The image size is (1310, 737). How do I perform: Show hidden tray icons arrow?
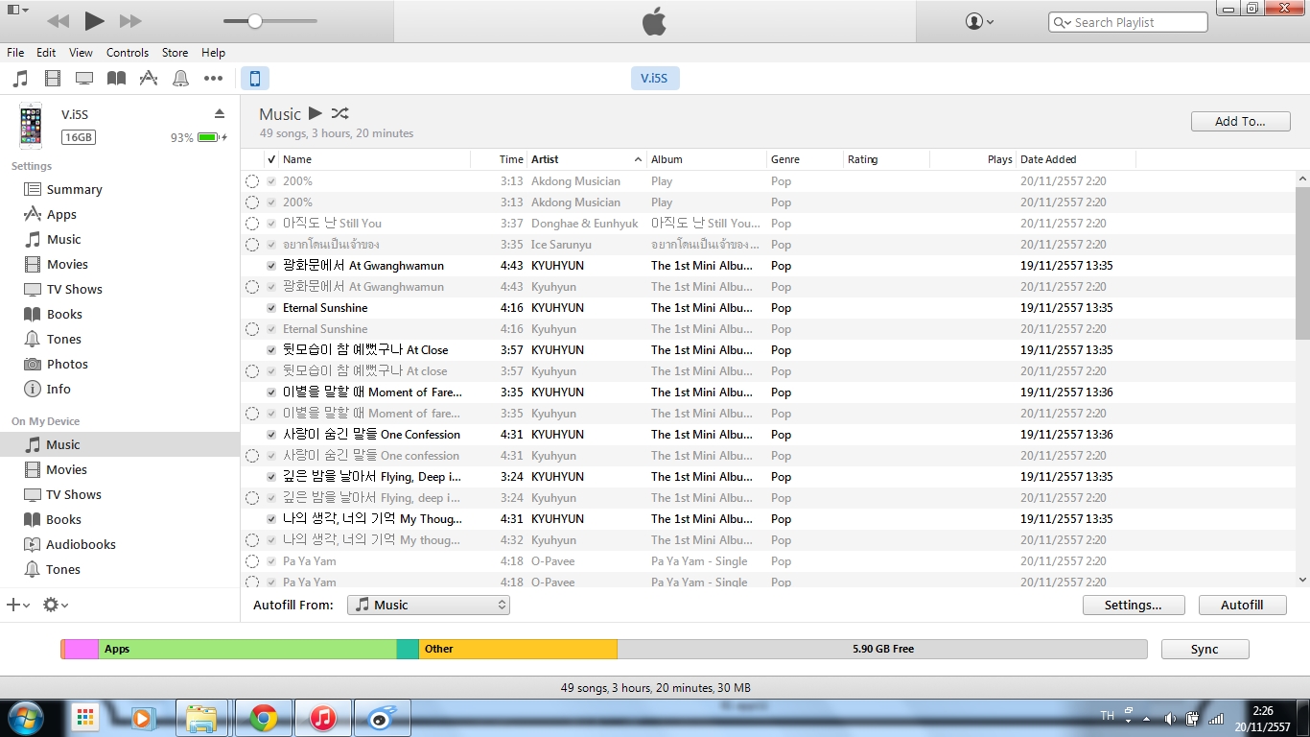pyautogui.click(x=1147, y=718)
